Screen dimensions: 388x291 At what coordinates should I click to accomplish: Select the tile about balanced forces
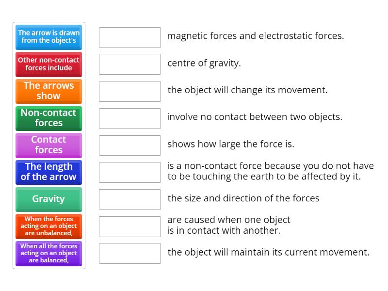tap(48, 253)
